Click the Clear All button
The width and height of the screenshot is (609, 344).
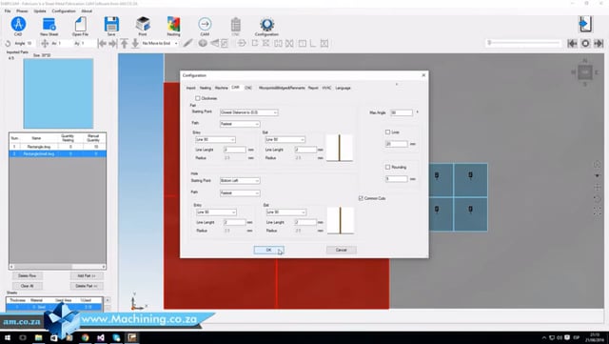click(28, 286)
